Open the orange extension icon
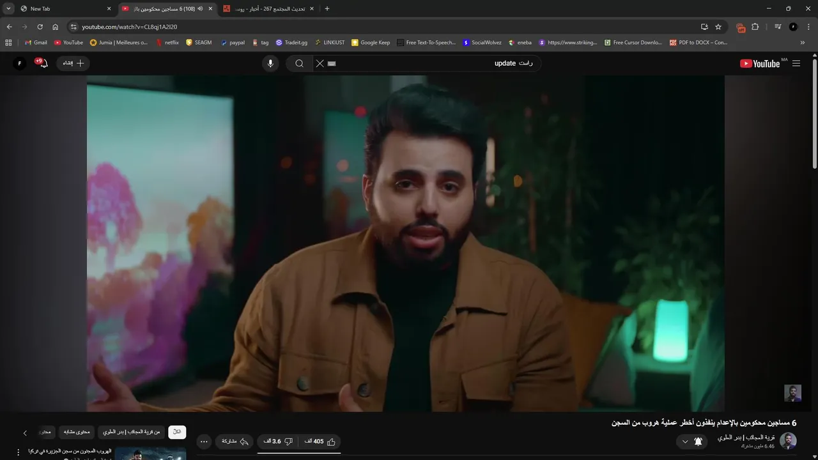This screenshot has width=818, height=460. click(x=741, y=27)
